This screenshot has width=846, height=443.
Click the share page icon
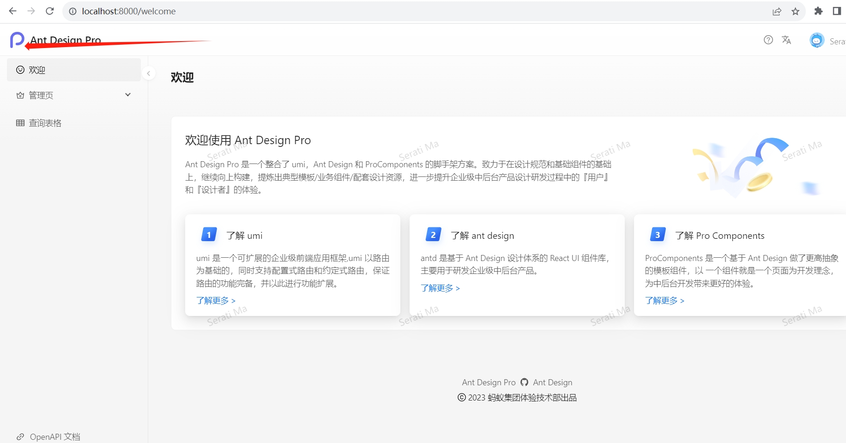point(777,12)
